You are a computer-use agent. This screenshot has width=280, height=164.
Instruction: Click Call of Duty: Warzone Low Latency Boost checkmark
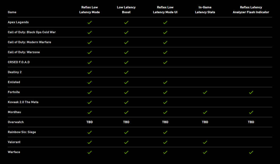pyautogui.click(x=126, y=52)
